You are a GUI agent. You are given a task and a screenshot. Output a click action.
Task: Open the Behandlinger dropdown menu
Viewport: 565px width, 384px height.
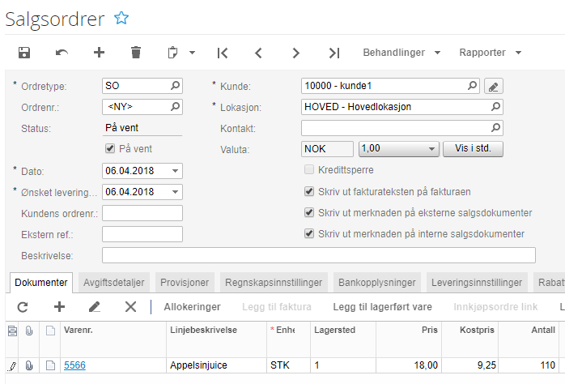401,53
